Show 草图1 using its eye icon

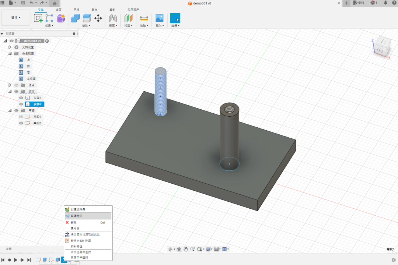pyautogui.click(x=21, y=117)
